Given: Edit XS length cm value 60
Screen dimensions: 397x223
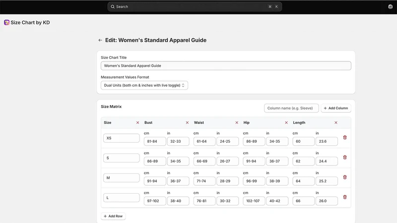Looking at the screenshot, I should pos(304,141).
